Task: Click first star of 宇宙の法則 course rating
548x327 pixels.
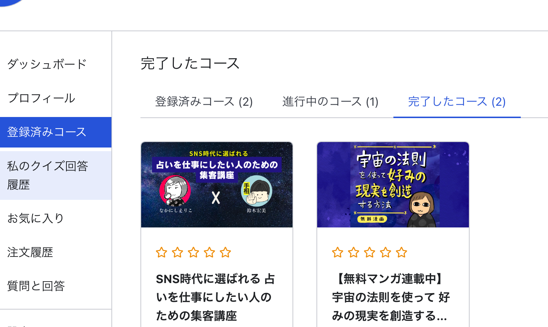Action: (x=338, y=252)
